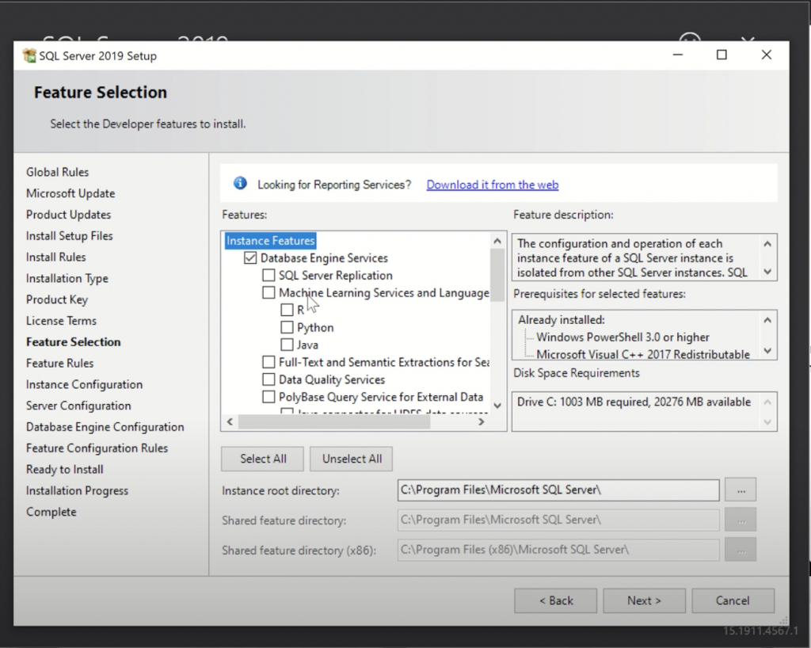The width and height of the screenshot is (811, 648).
Task: Click Microsoft Visual C++ 2017 Redistributable prerequisite
Action: [x=643, y=354]
